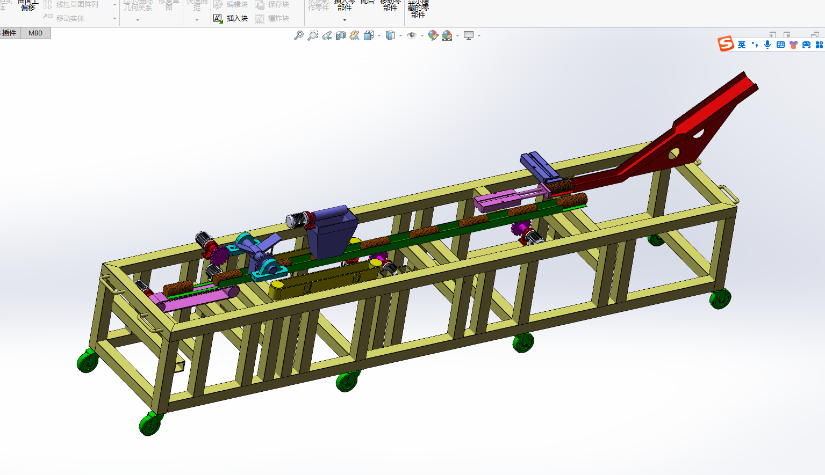
Task: Click the Zoom to Fit magnifier icon
Action: pos(299,35)
